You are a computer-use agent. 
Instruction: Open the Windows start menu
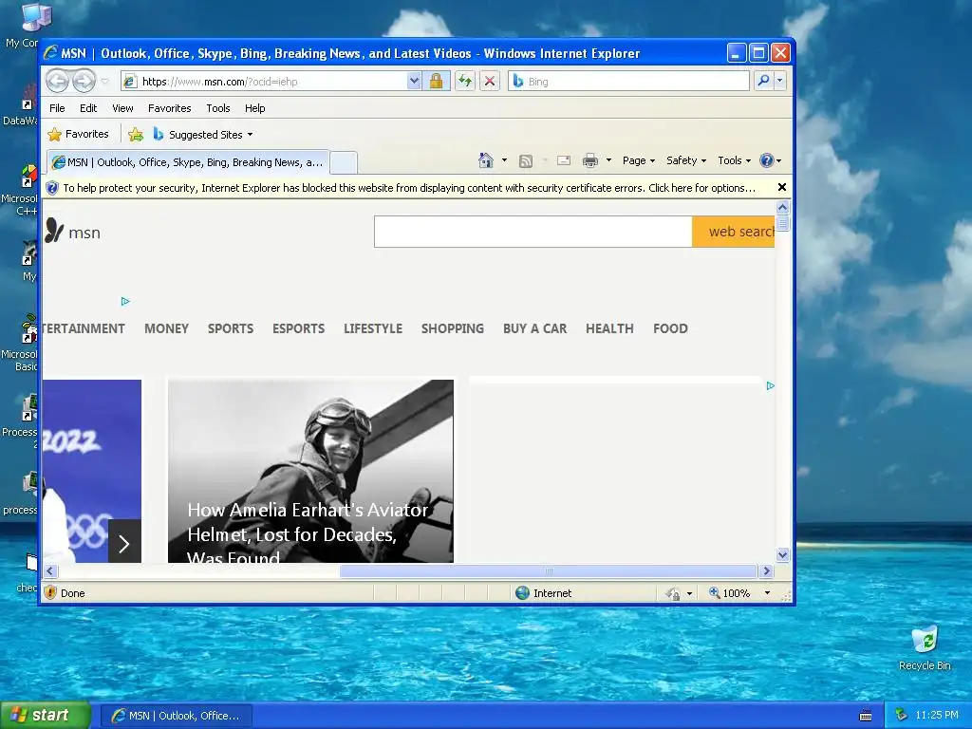(46, 716)
